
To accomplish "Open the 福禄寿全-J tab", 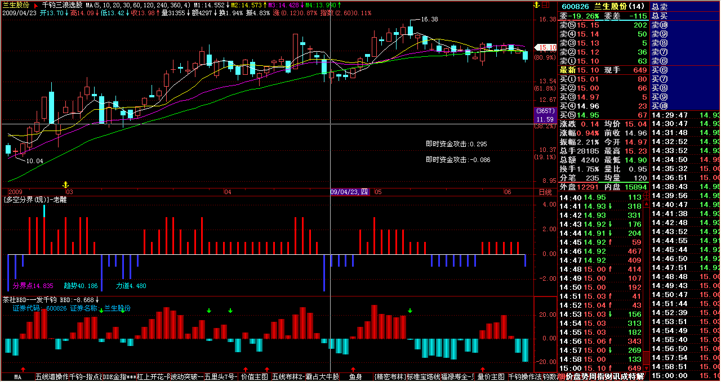I will click(458, 376).
